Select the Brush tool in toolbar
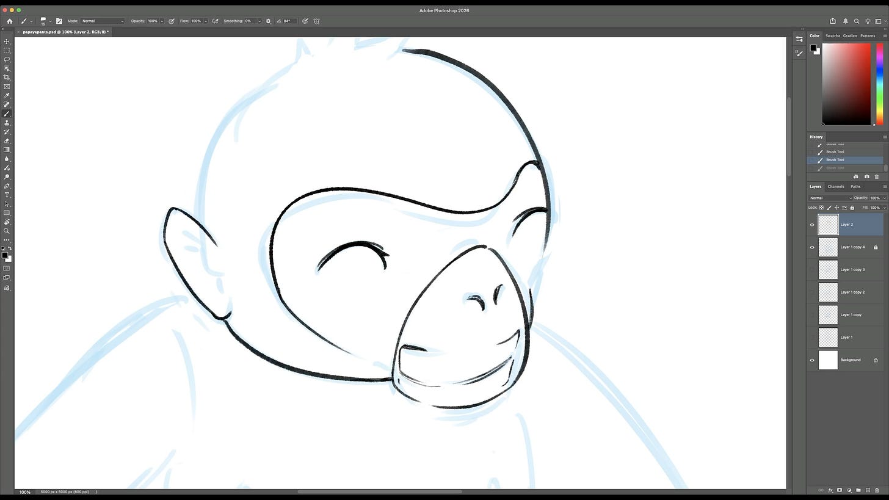Viewport: 889px width, 500px height. [7, 114]
